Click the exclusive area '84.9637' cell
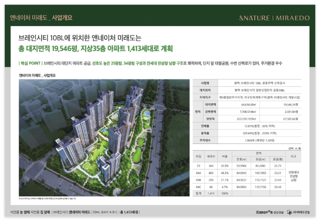 [x=241, y=180]
